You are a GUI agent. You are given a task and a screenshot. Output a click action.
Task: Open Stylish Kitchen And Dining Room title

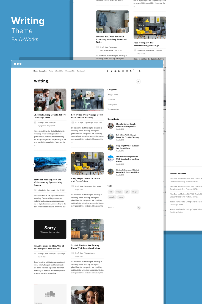click(85, 247)
